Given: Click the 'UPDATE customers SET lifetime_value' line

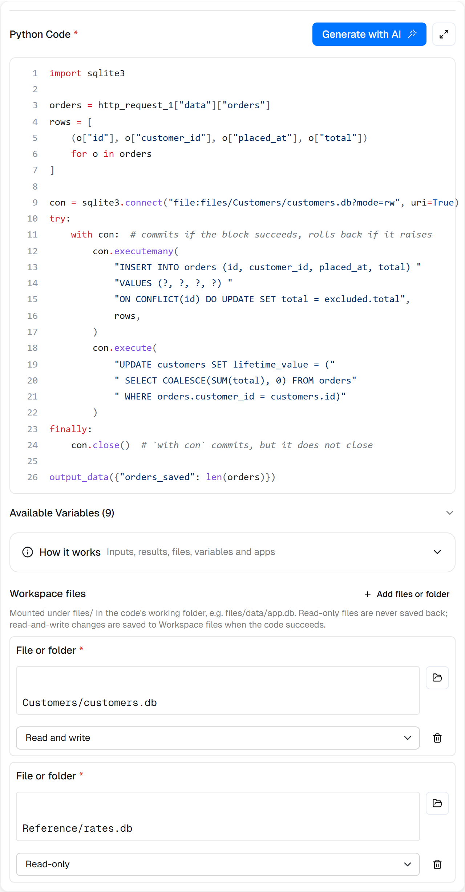Looking at the screenshot, I should point(225,365).
